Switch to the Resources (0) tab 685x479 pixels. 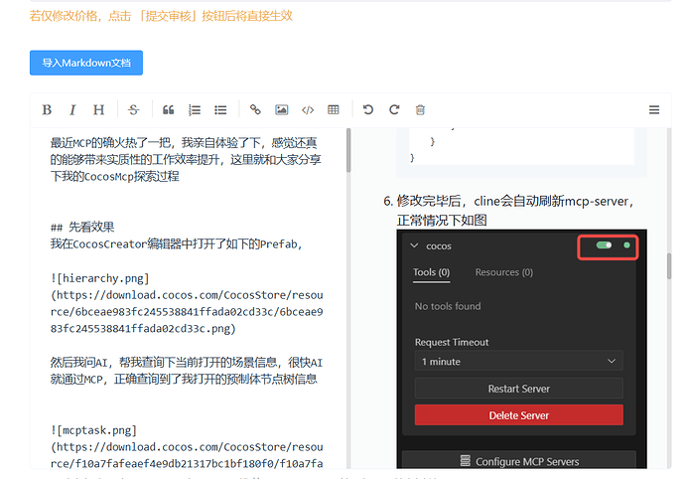[x=504, y=272]
